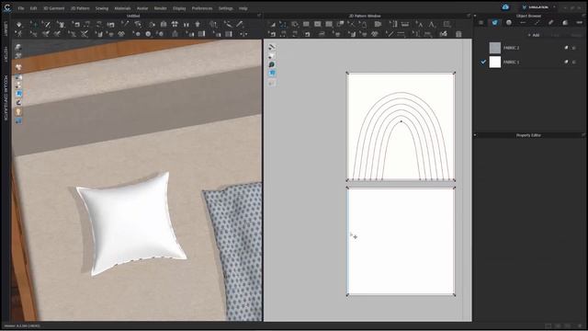Image resolution: width=588 pixels, height=331 pixels.
Task: Pop out the 2D Pattern Window panel
Action: (x=468, y=16)
